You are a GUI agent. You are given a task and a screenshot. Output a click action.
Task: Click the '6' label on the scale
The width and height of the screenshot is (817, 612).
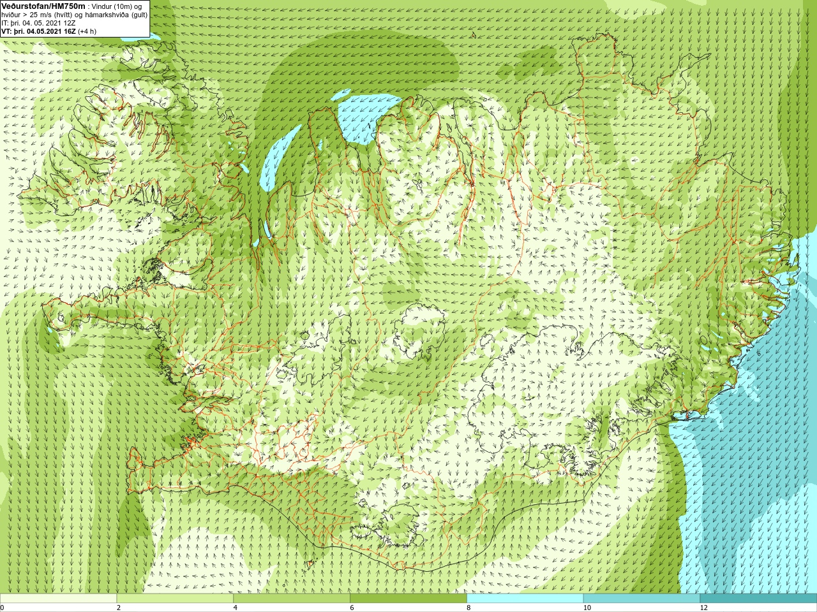click(352, 608)
